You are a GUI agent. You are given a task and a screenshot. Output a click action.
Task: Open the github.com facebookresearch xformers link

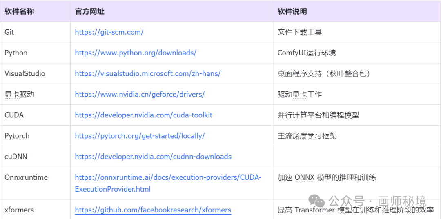pyautogui.click(x=153, y=210)
